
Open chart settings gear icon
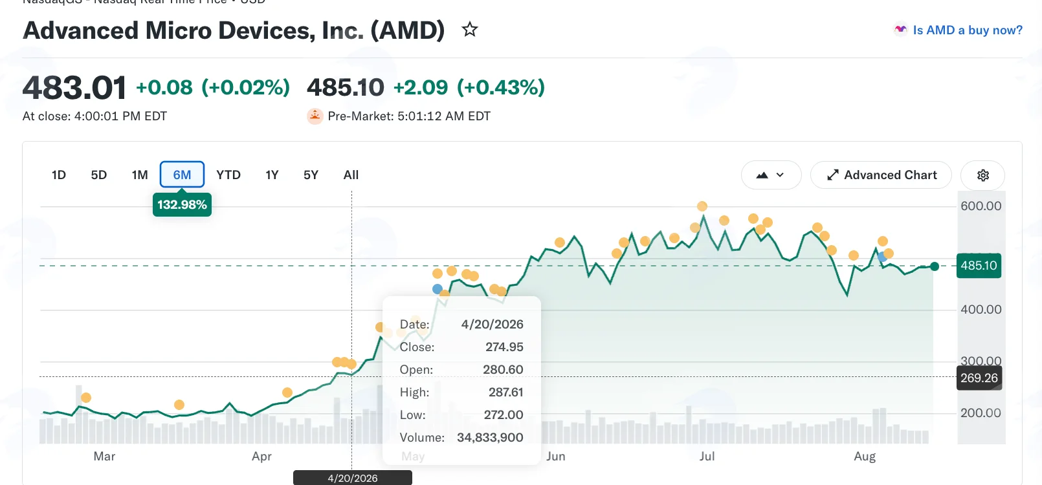982,175
